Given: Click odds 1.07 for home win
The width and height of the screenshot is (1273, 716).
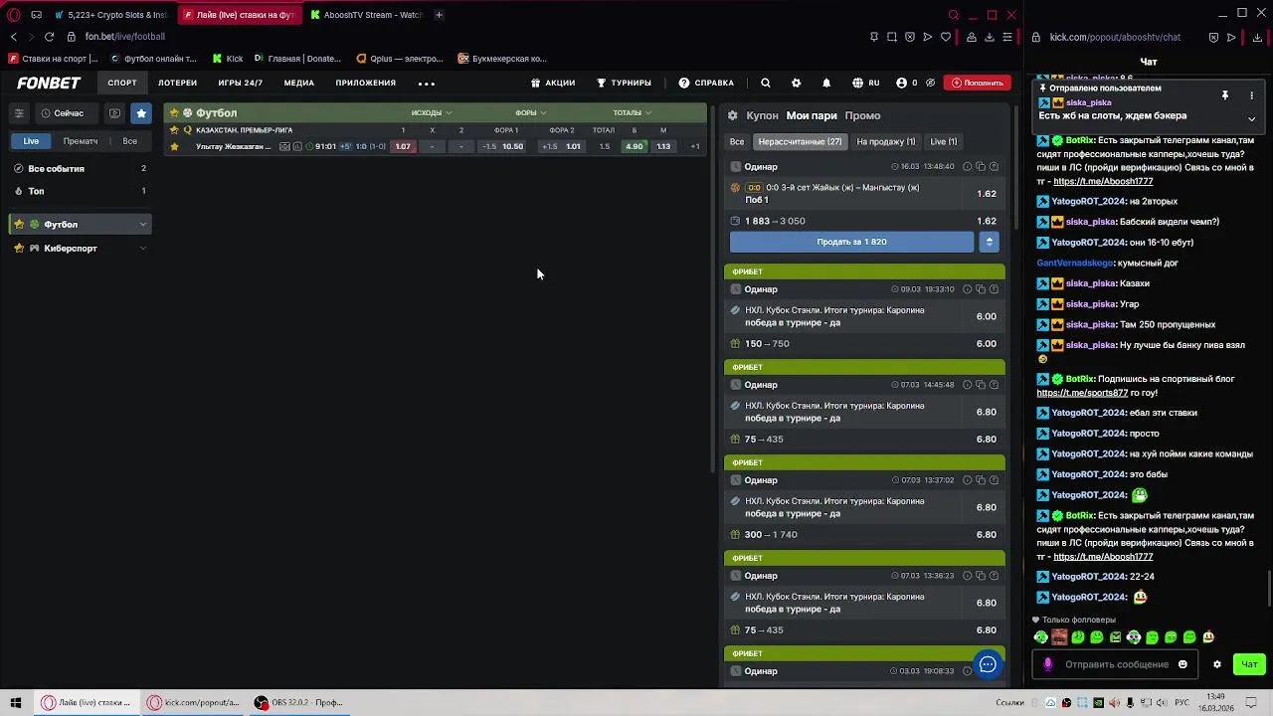Looking at the screenshot, I should click(403, 146).
